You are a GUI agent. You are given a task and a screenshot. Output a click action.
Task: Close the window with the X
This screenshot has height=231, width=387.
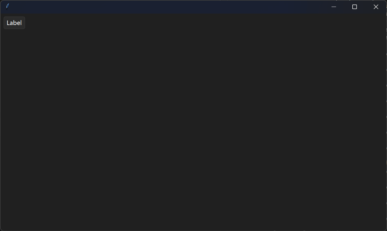click(x=376, y=7)
